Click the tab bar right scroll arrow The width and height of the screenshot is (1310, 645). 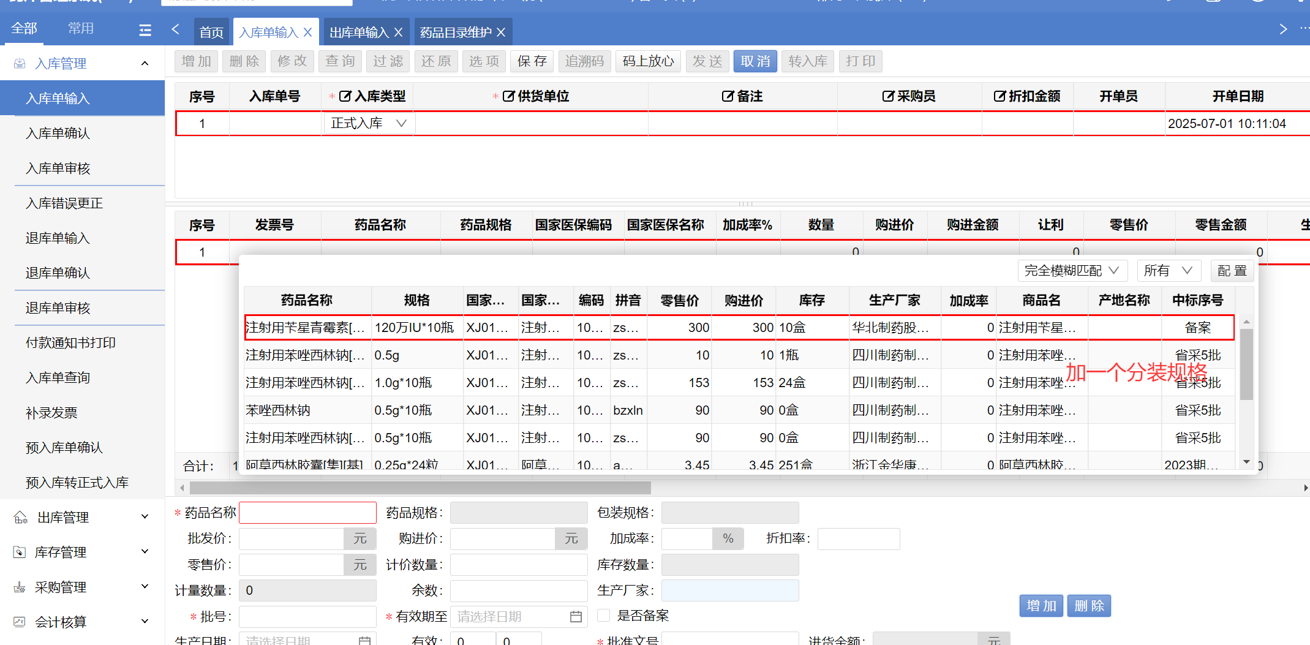1283,29
